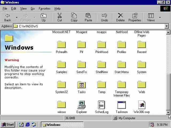The height and width of the screenshot is (128, 171).
Task: Click the notepad-style Quick Launch icon
Action: [x=21, y=125]
